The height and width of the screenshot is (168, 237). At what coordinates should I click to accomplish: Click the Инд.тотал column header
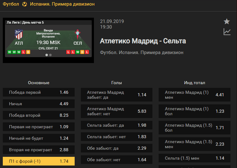(x=194, y=83)
